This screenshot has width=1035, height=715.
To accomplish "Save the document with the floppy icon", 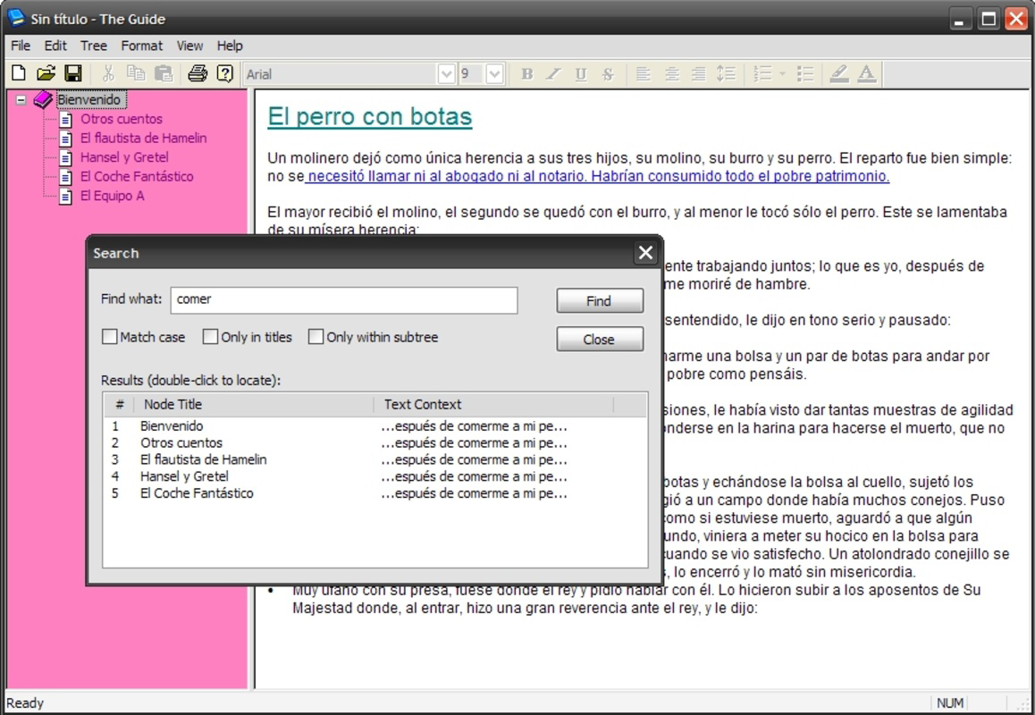I will (x=72, y=73).
